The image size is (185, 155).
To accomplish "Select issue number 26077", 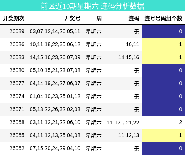I will pos(17,83).
